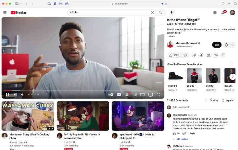
Task: Open the hamburger guide menu
Action: [5, 12]
